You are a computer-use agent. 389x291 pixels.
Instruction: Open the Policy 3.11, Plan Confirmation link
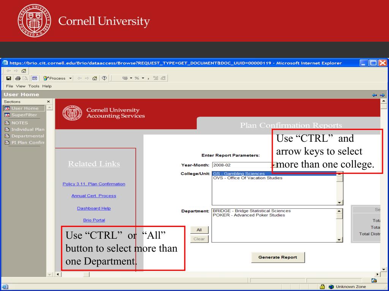(94, 184)
